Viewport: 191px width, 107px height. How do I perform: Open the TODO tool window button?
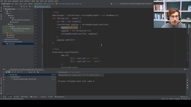pyautogui.click(x=17, y=97)
